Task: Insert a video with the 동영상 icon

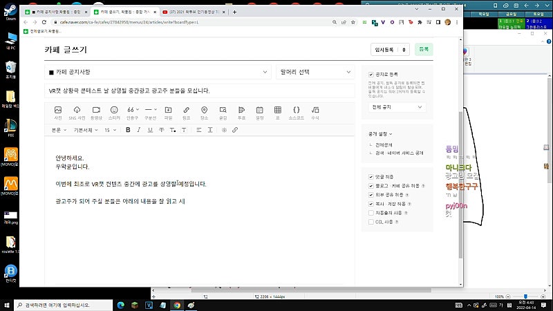Action: tap(96, 113)
